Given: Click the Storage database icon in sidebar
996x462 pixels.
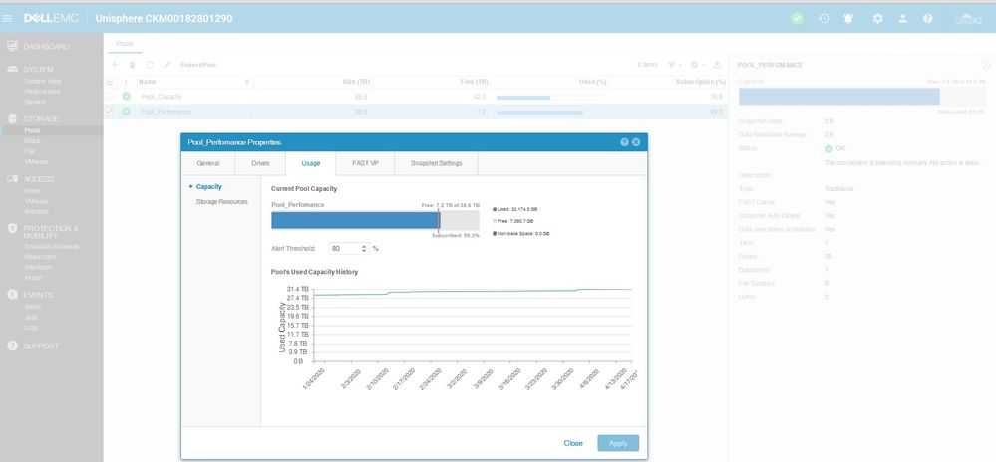Looking at the screenshot, I should (x=12, y=118).
